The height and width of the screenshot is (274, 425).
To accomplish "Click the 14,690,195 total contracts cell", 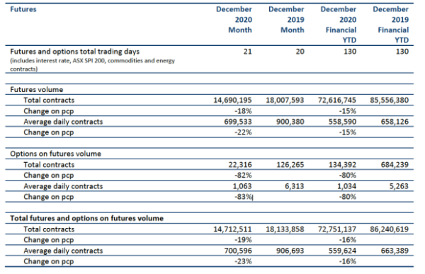I will [232, 101].
